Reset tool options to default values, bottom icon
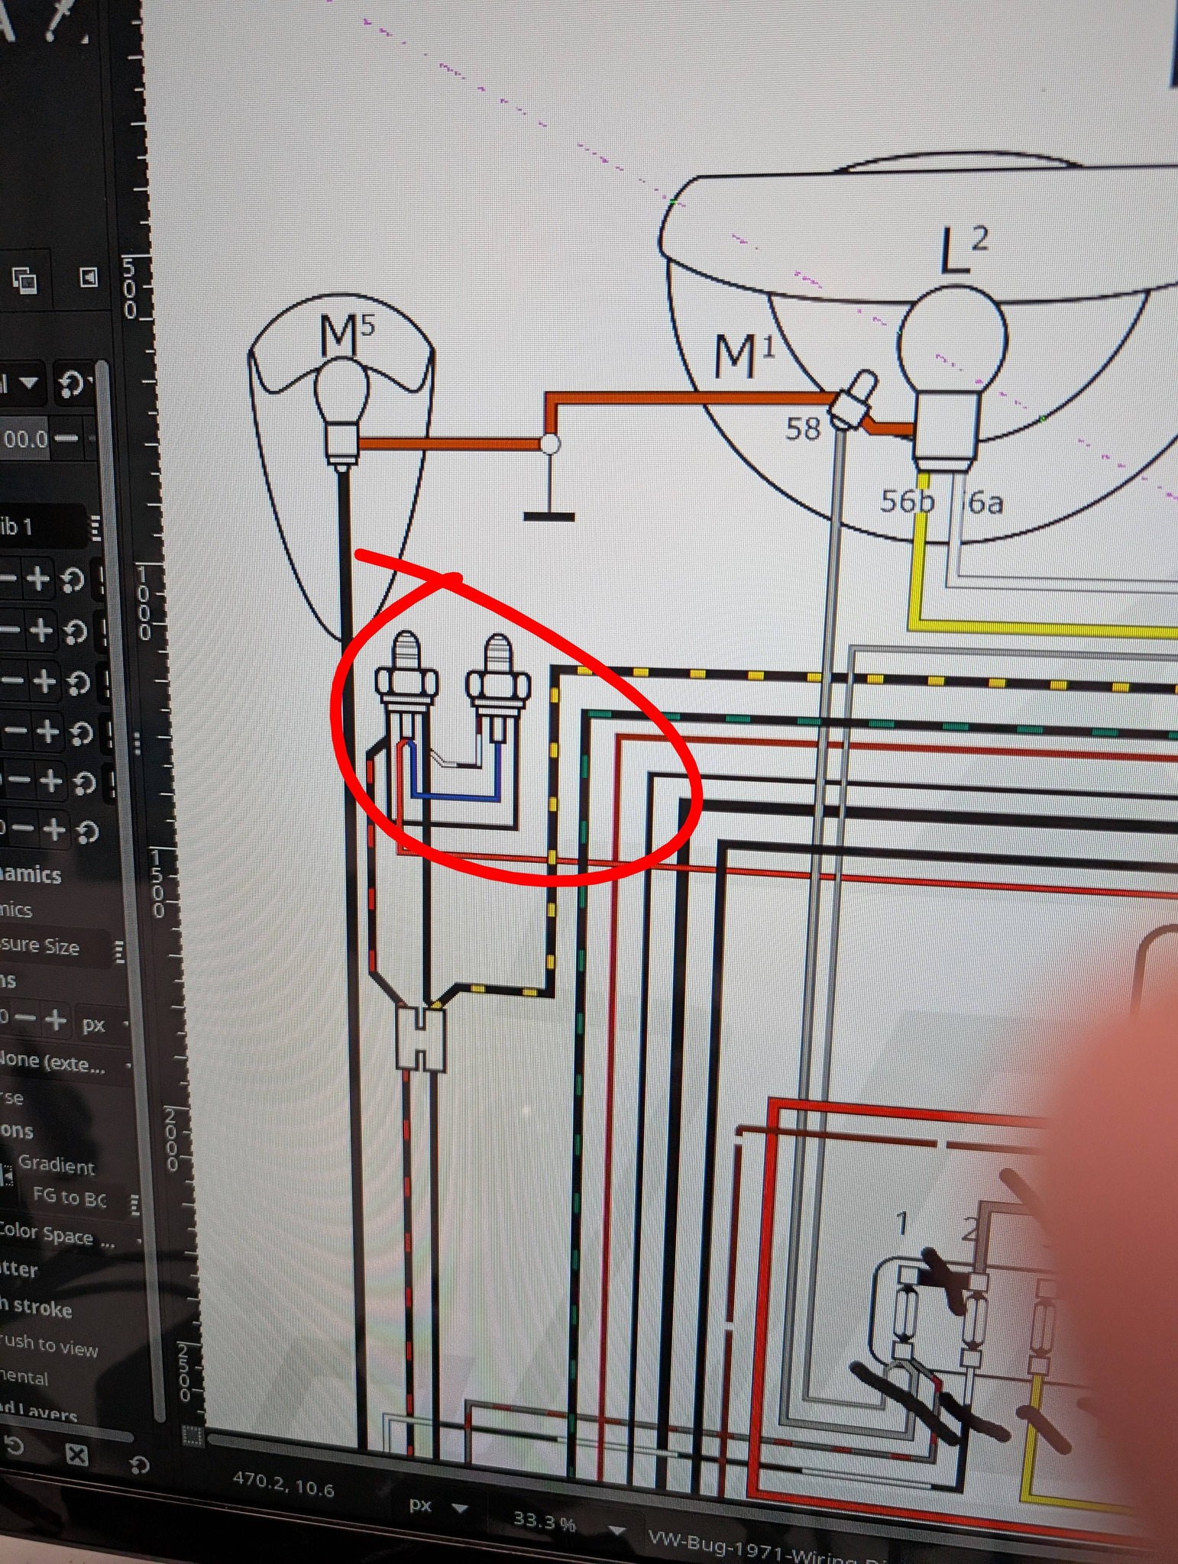The height and width of the screenshot is (1564, 1178). (139, 1465)
